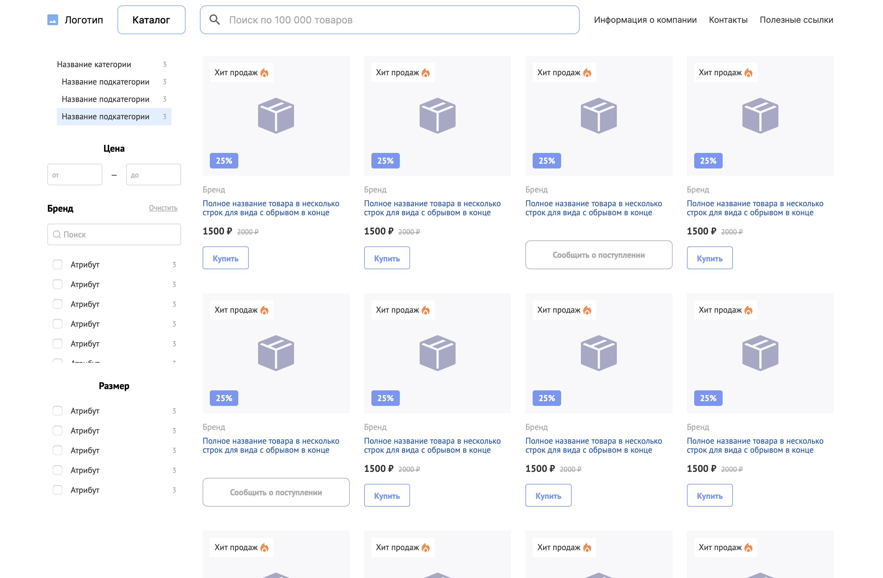Click Сообщить о поступлении on the third top-row card
The image size is (883, 578).
(599, 255)
